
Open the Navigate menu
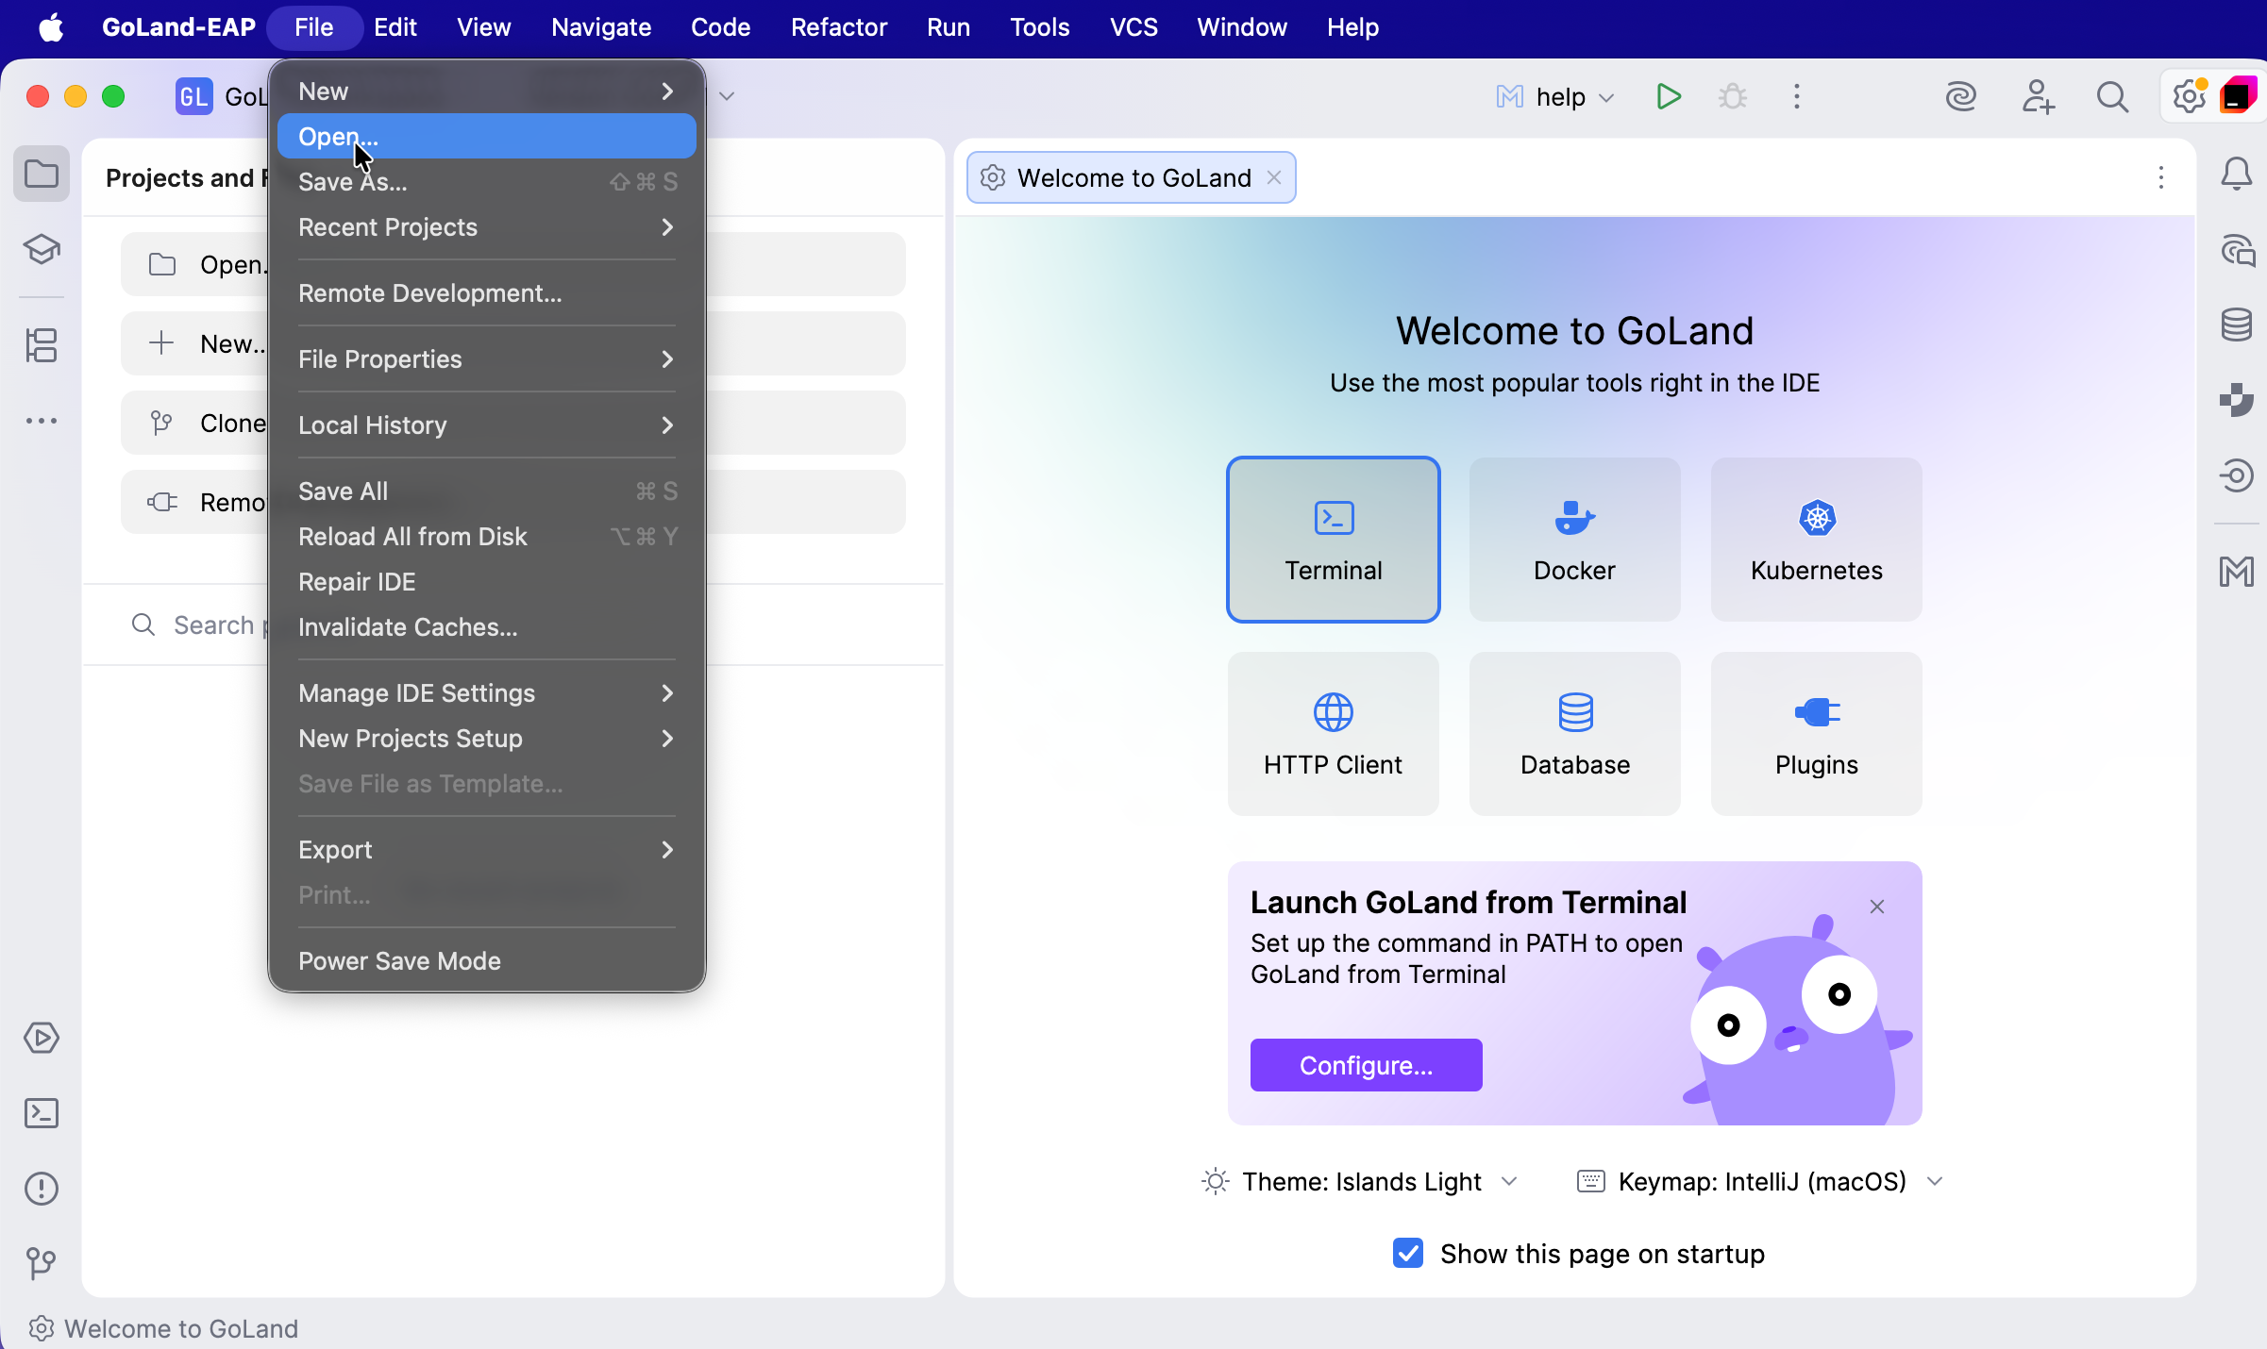(600, 26)
